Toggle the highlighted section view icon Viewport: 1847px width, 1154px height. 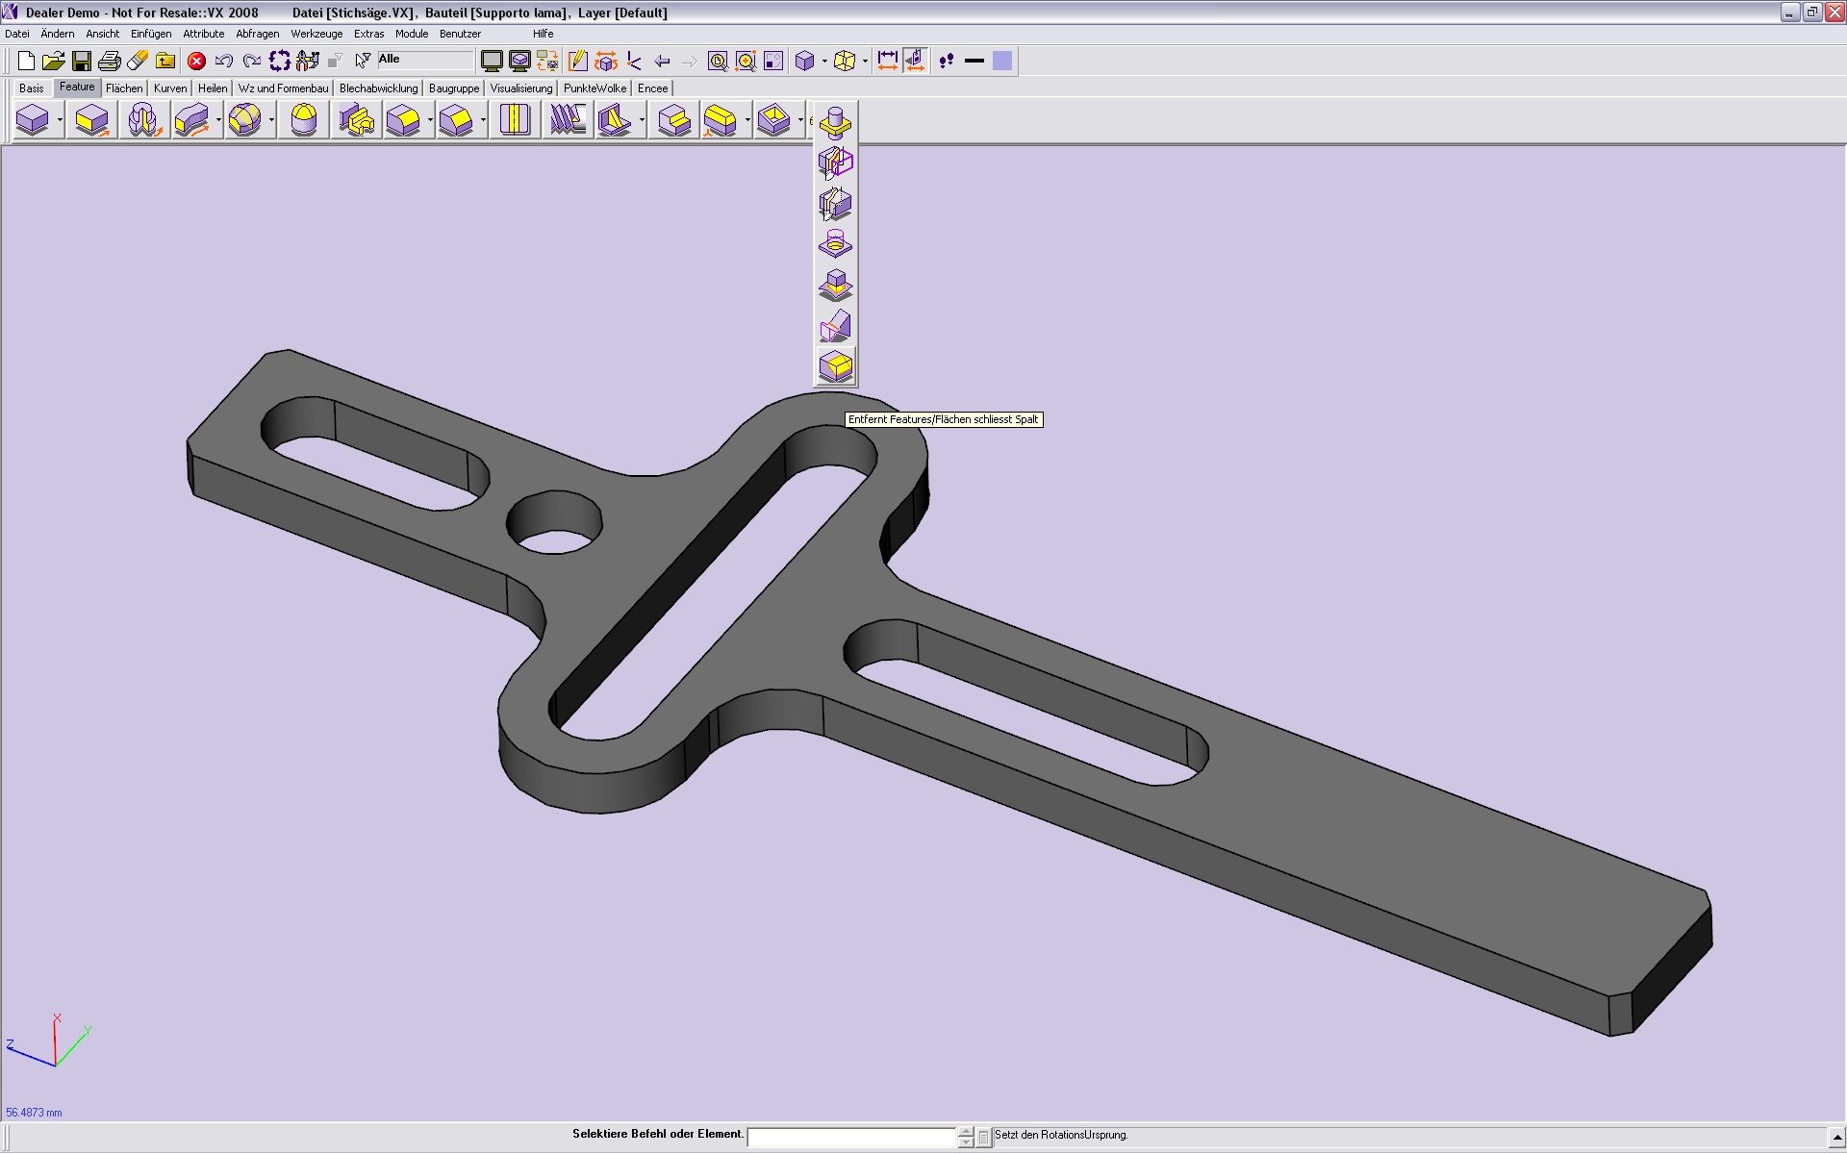[x=916, y=62]
